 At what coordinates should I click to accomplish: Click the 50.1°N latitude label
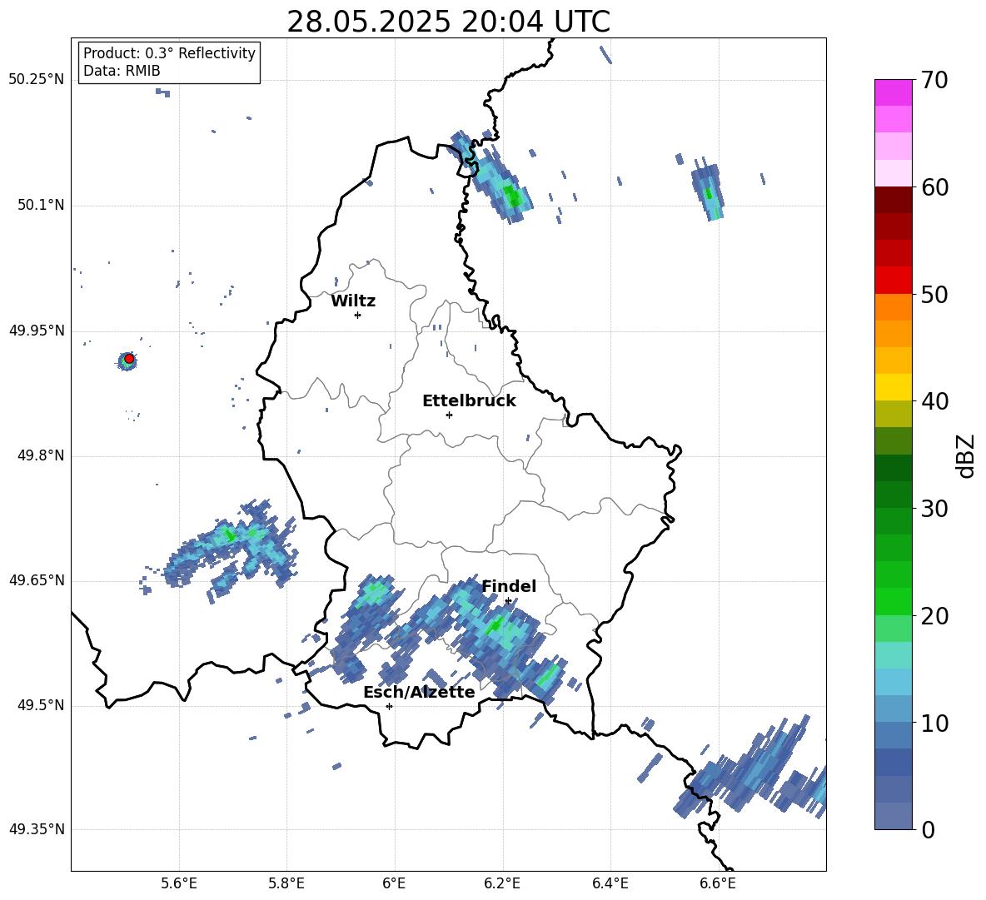pos(41,206)
